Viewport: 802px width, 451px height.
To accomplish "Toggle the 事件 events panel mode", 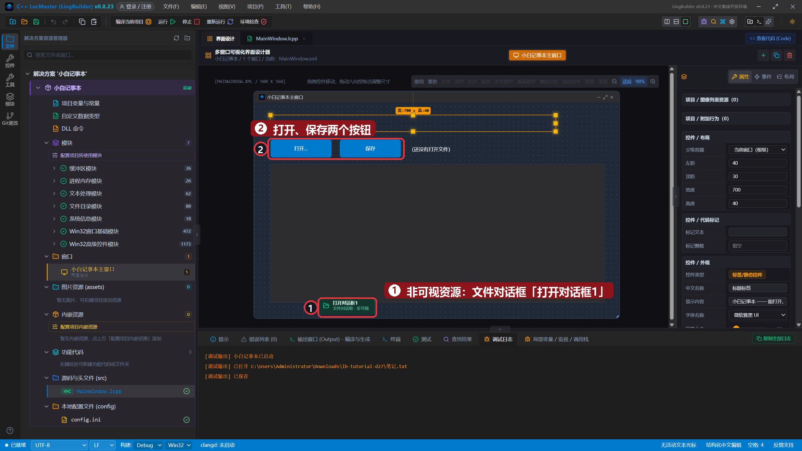I will pyautogui.click(x=763, y=77).
